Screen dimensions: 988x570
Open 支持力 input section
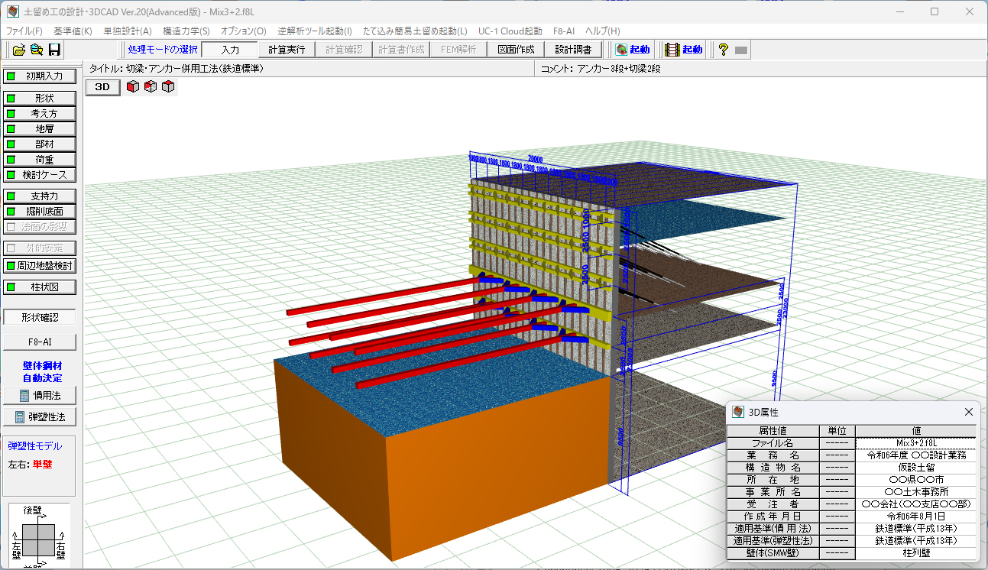point(40,196)
